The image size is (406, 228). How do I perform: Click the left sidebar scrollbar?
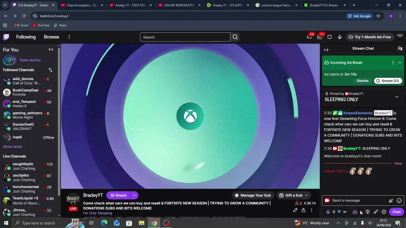[59, 122]
